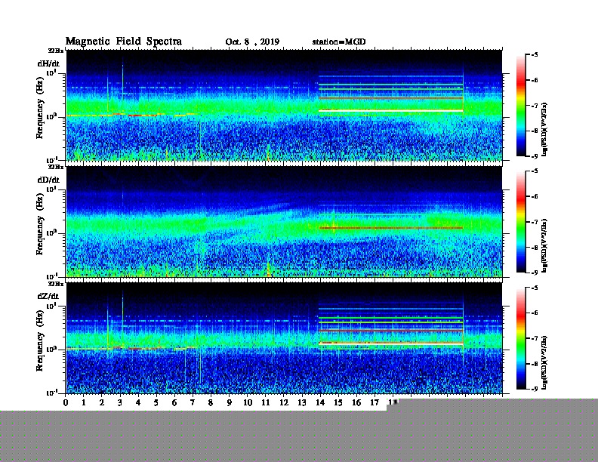Click the hour 11 tick label on time axis
Screen dimensions: 598x462
click(x=266, y=402)
